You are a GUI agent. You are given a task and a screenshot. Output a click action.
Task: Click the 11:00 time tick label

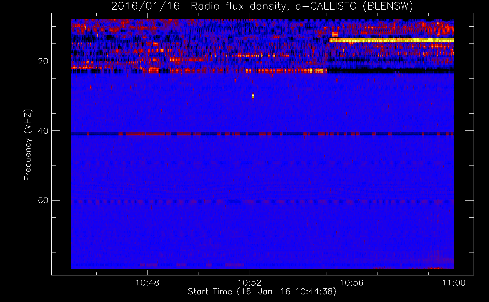(x=454, y=283)
